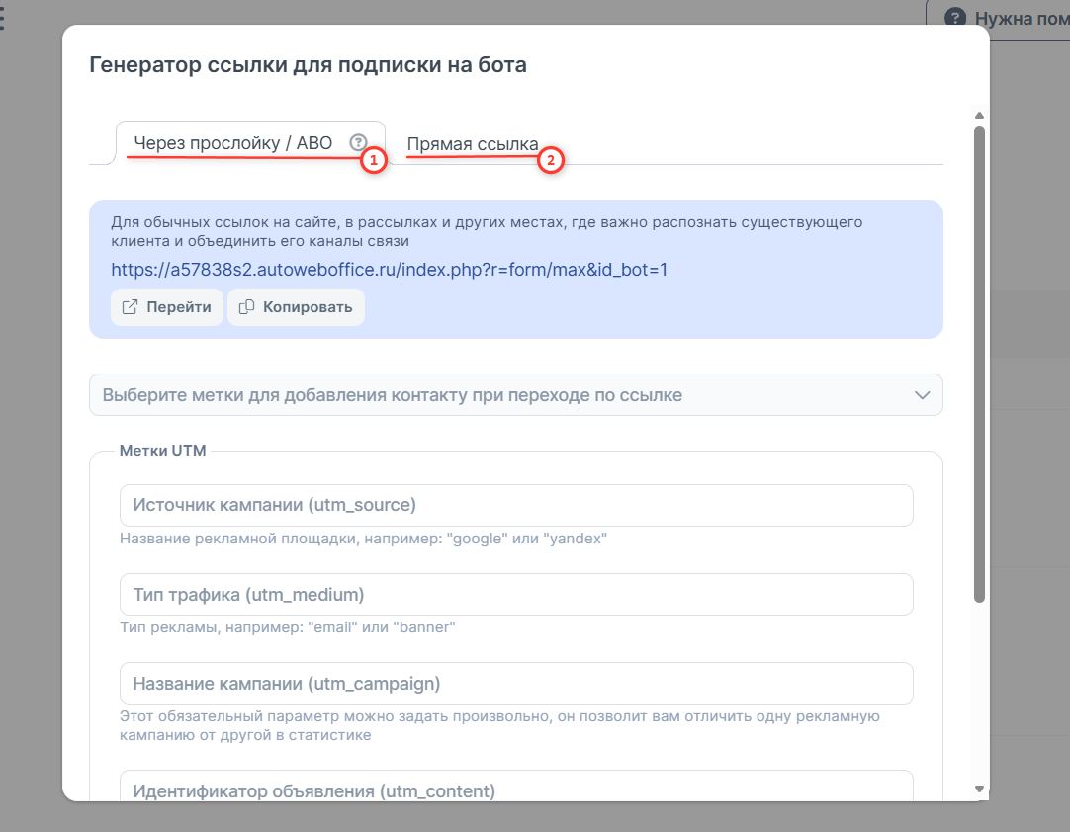Click the Источник кампании (utm_source) field
Screen dimensions: 1070x832
click(x=516, y=505)
